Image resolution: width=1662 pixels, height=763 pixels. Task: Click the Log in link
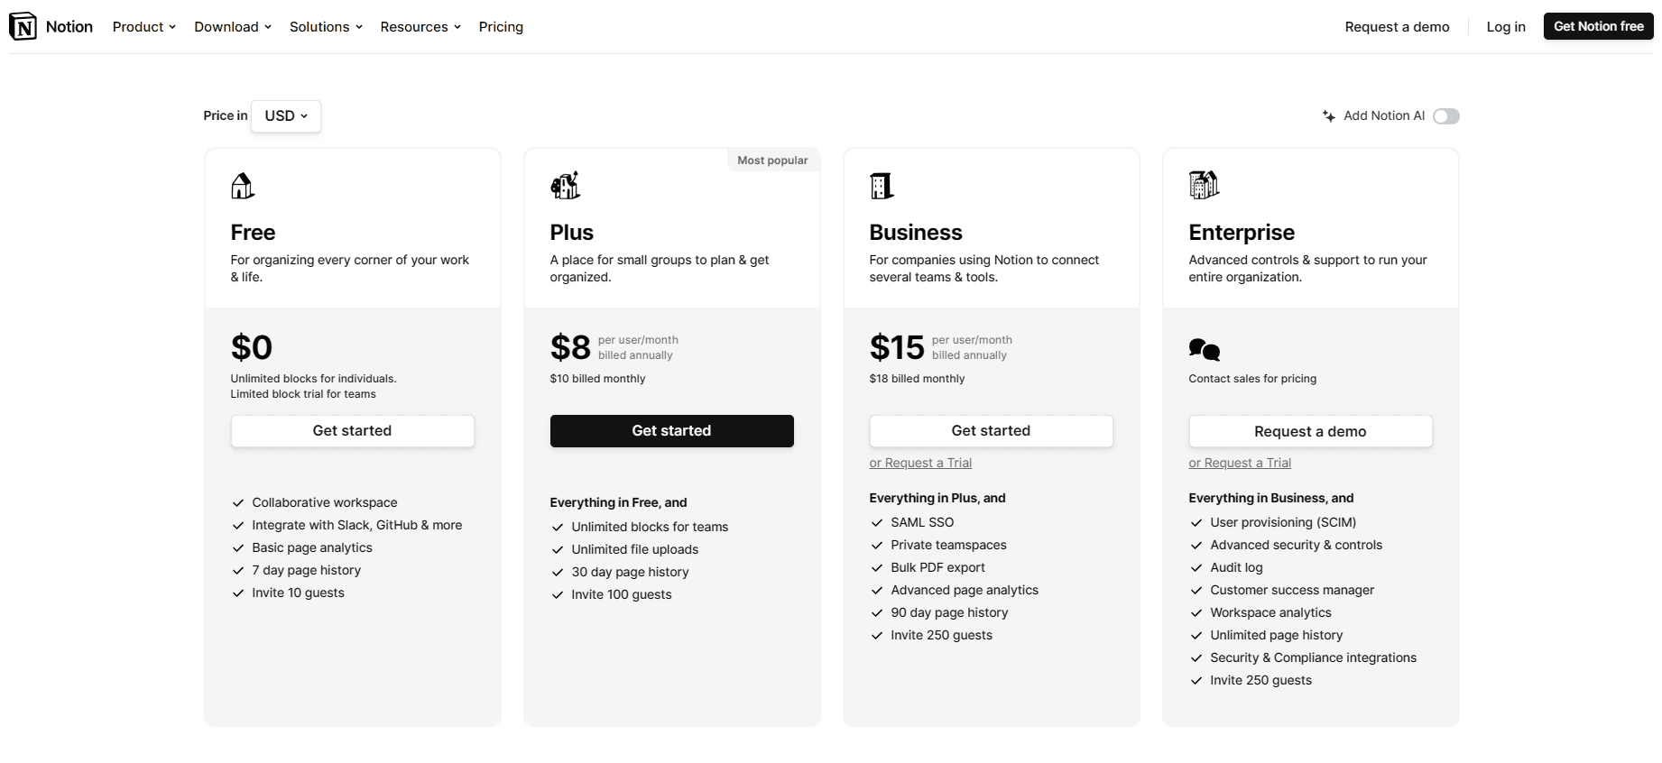tap(1506, 27)
